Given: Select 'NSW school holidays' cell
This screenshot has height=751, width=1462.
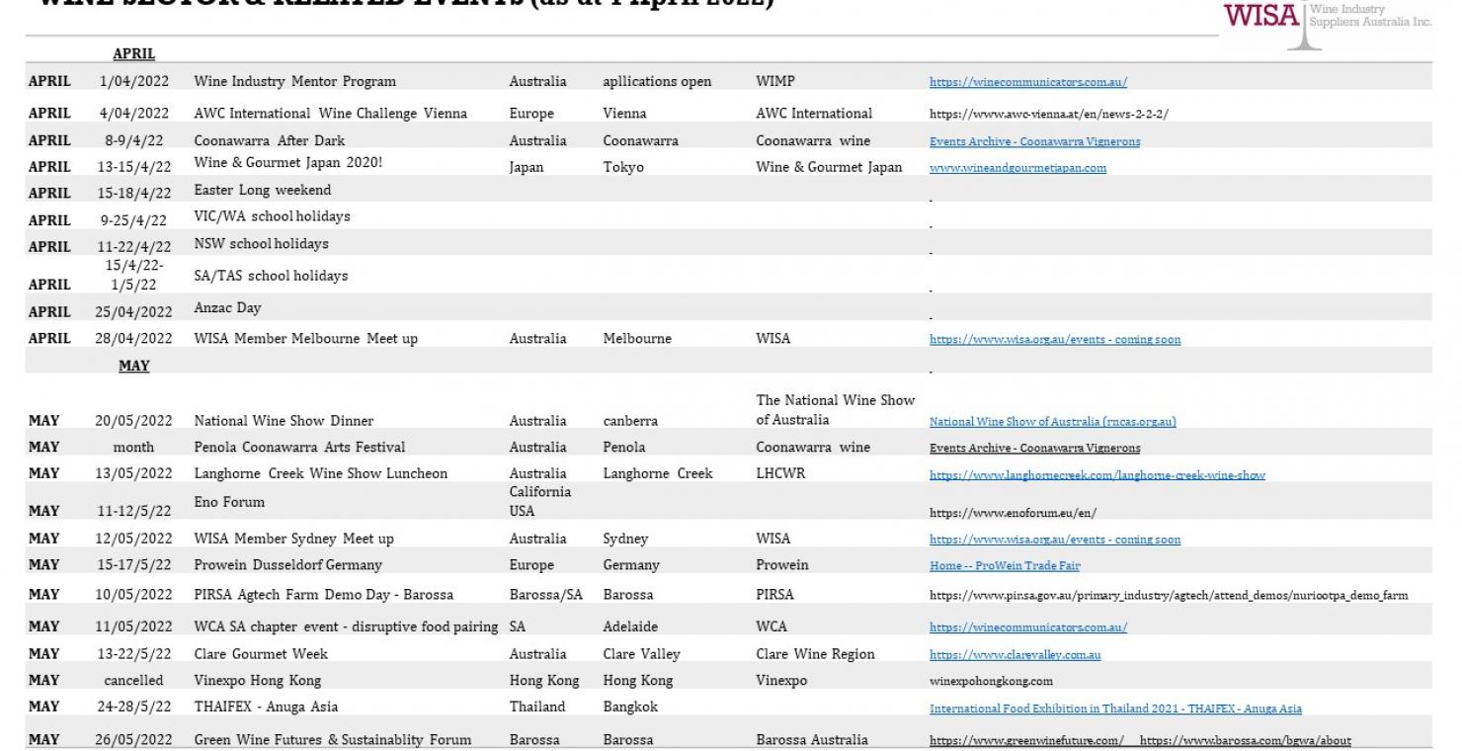Looking at the screenshot, I should [x=261, y=243].
